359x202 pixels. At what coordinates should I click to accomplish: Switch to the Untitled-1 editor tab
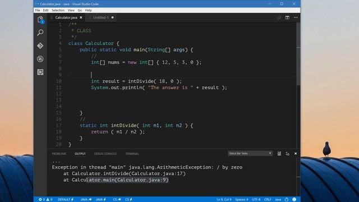click(101, 17)
